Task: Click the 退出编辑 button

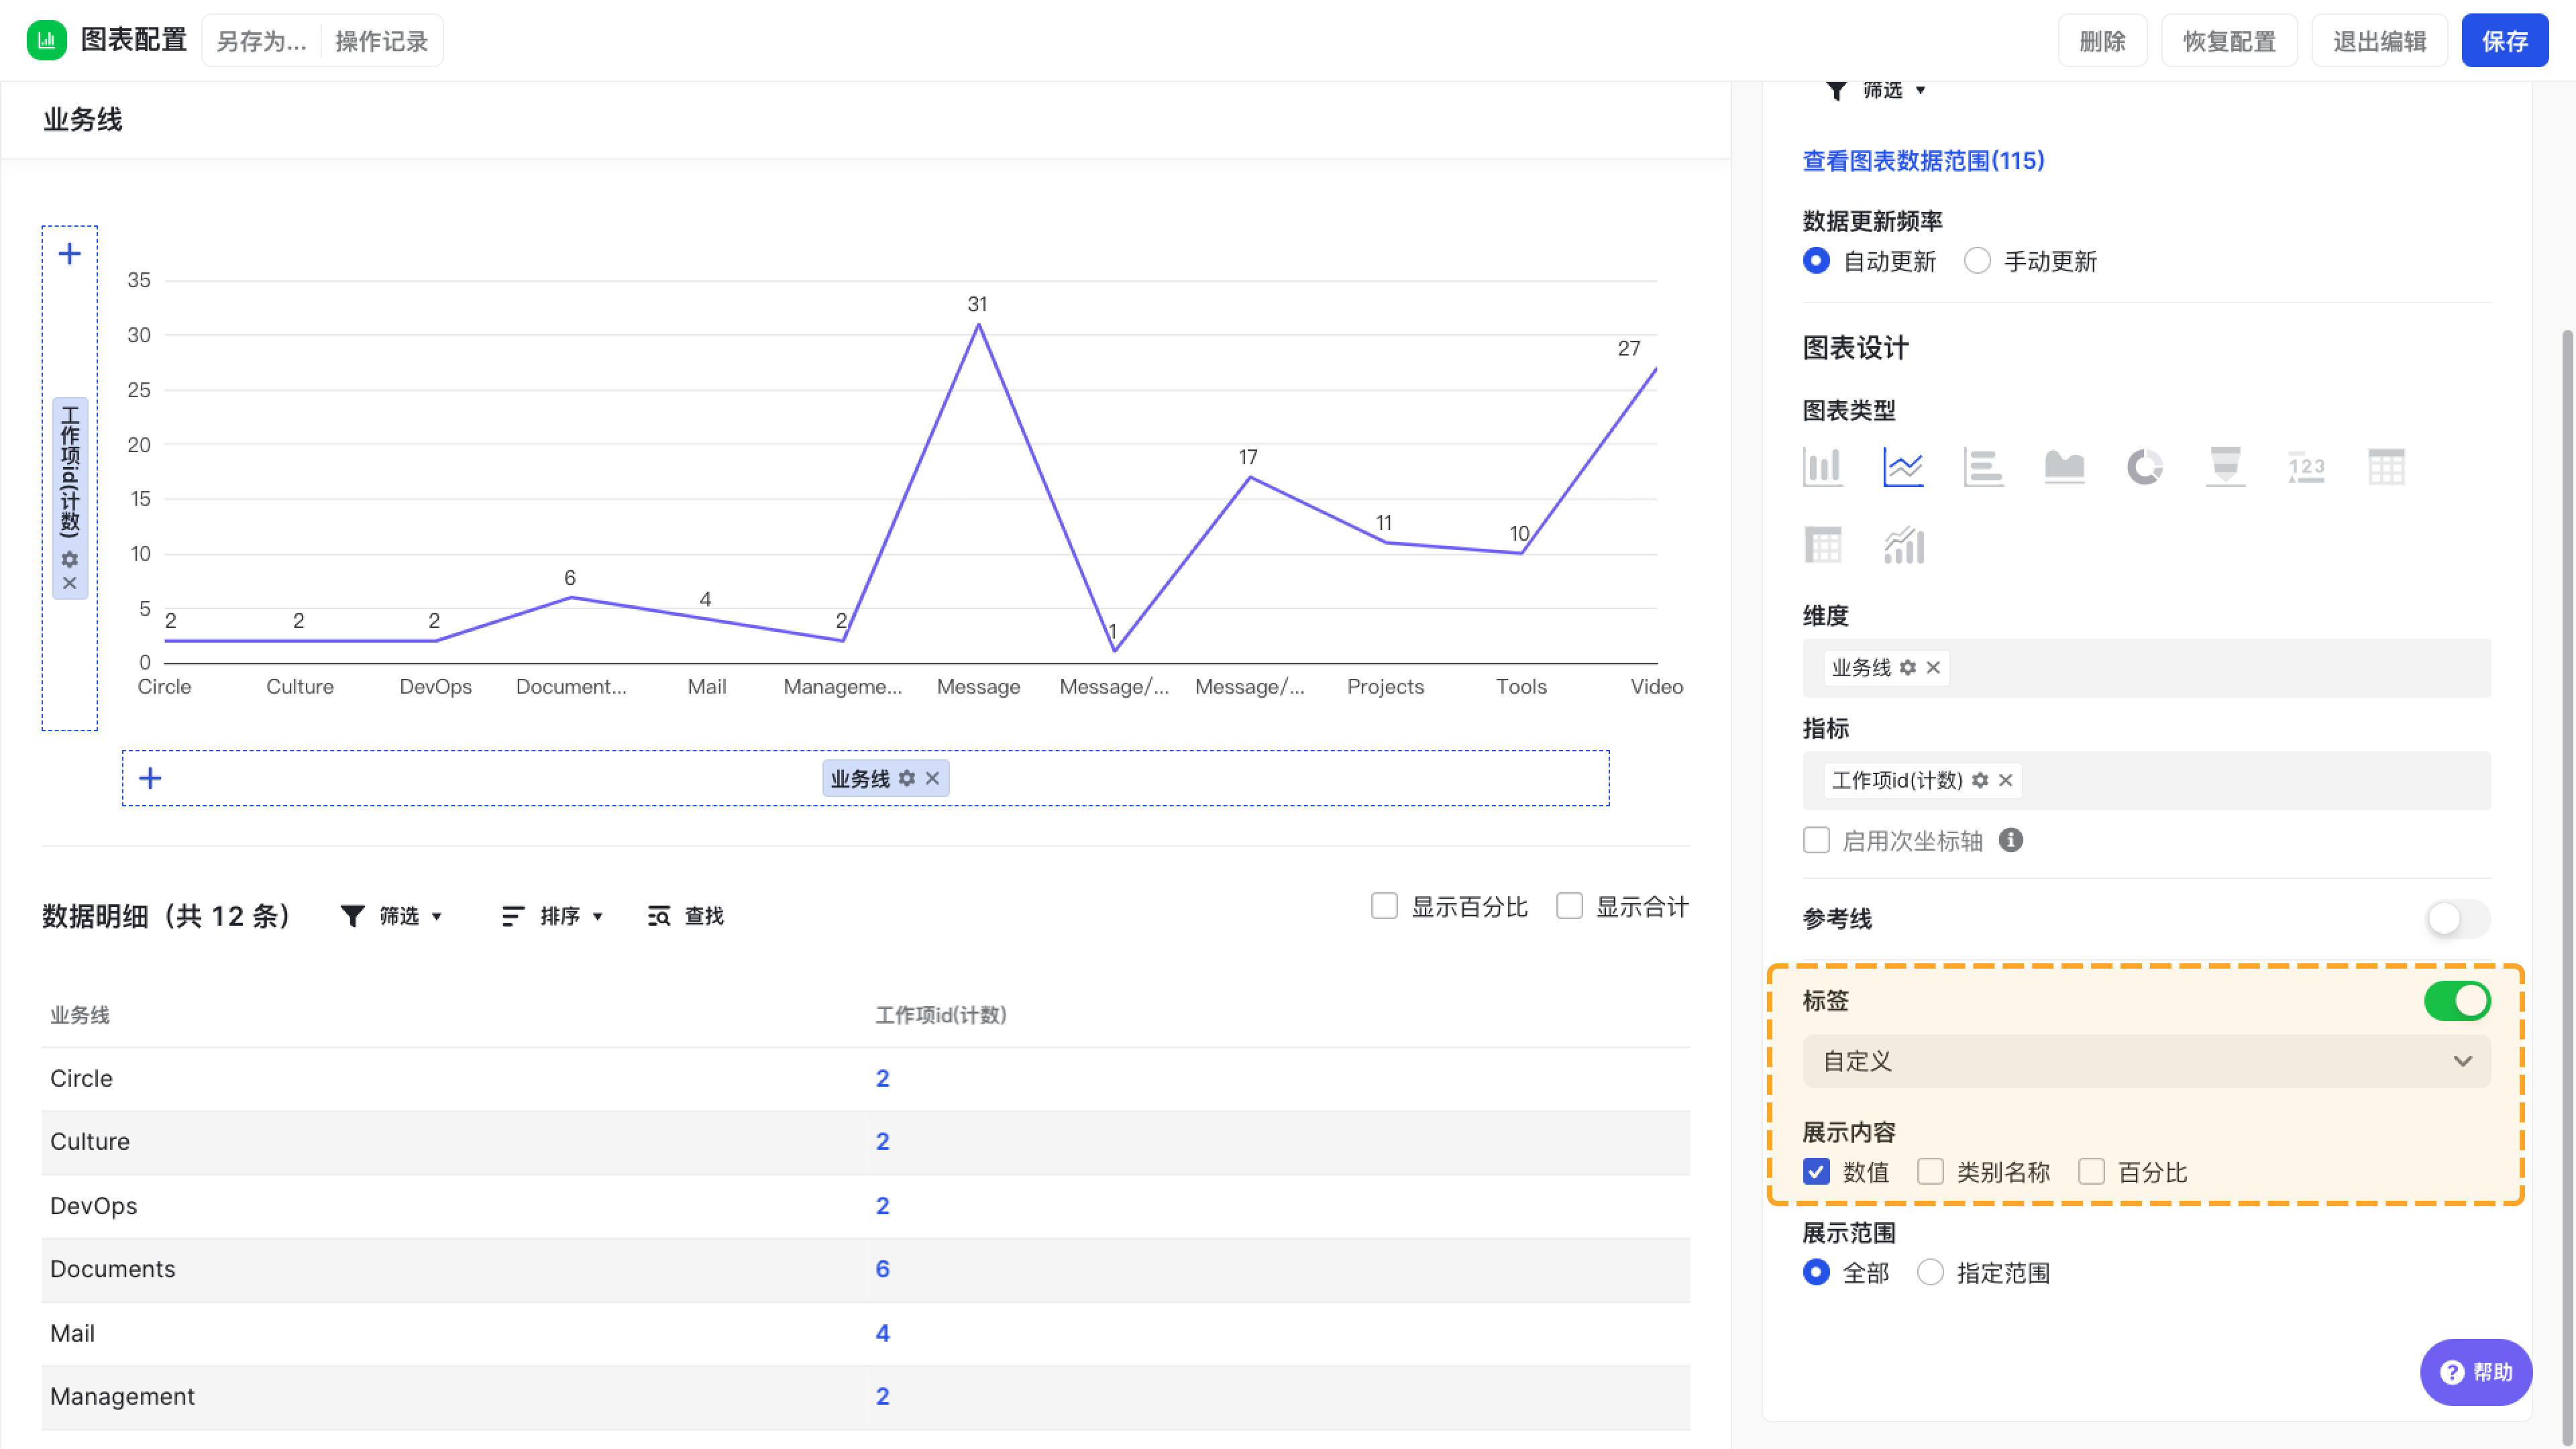Action: pyautogui.click(x=2379, y=41)
